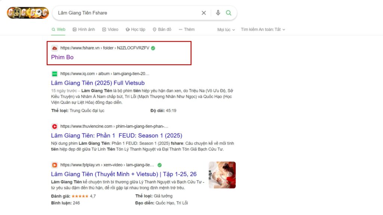This screenshot has height=215, width=383.
Task: Click the FPT Play orange favicon
Action: 55,165
